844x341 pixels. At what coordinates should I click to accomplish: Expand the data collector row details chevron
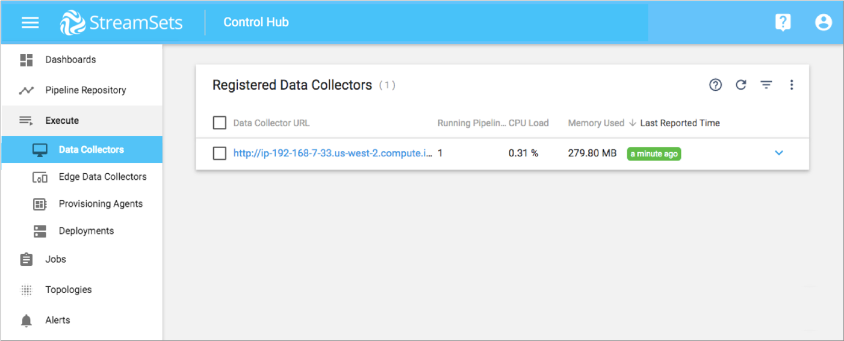coord(779,153)
